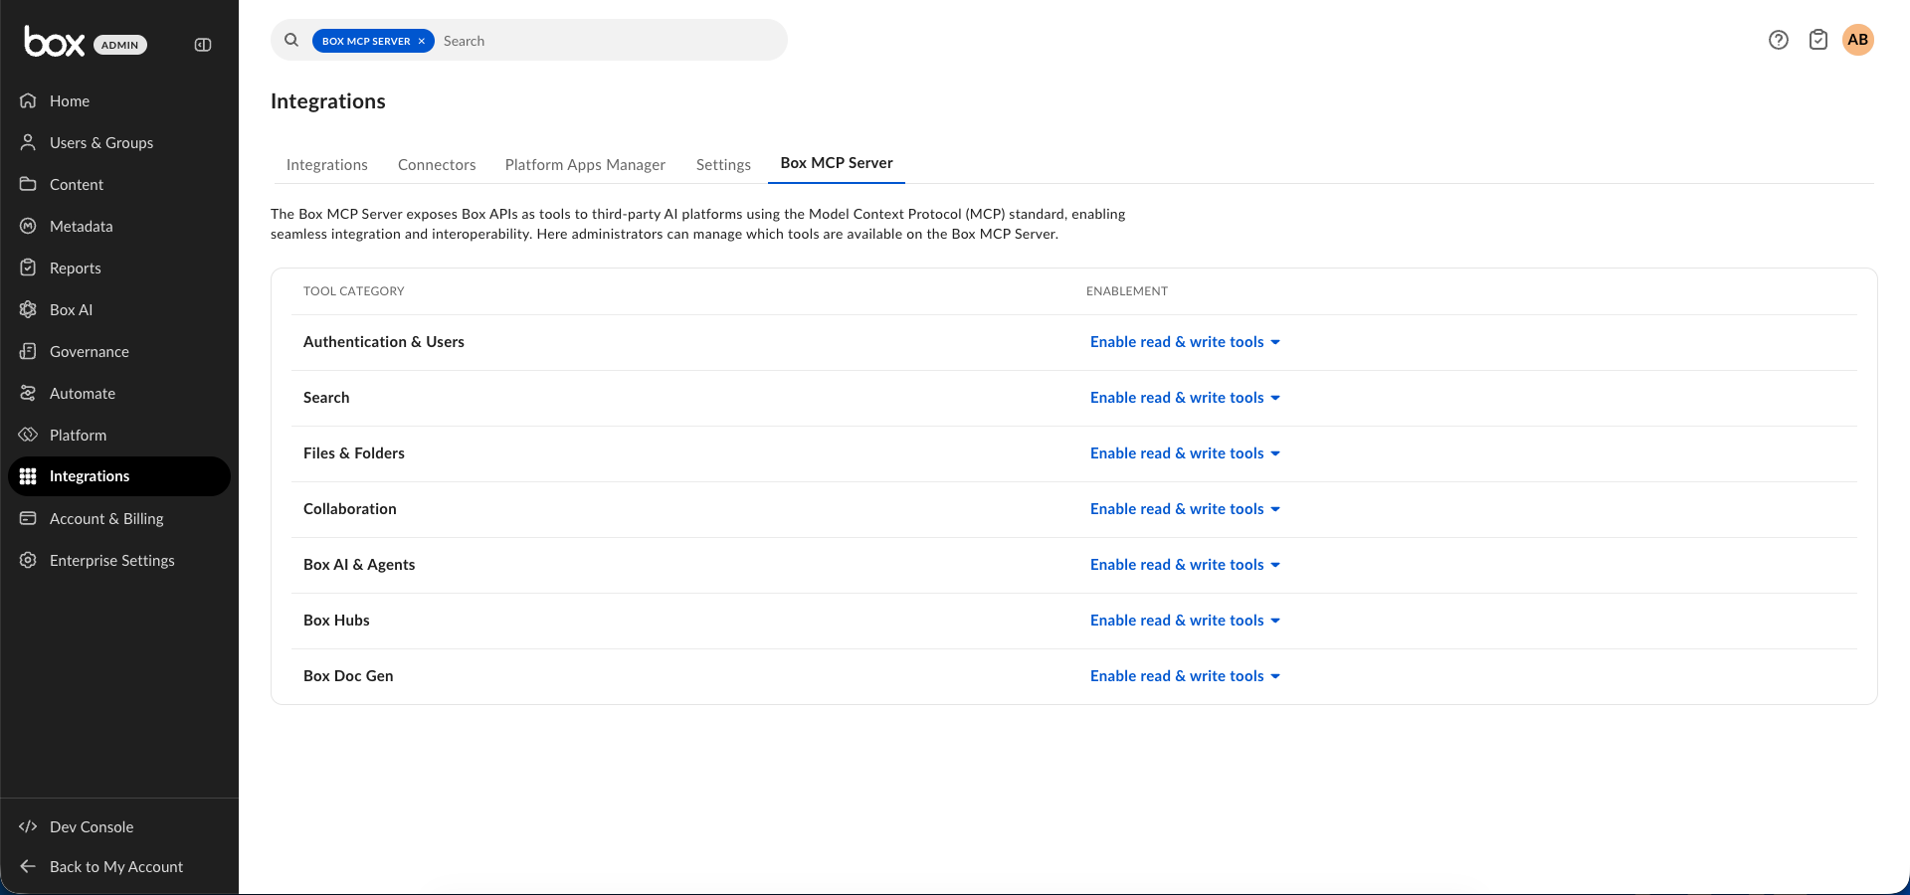Click the TOOL CATEGORY column header

[354, 291]
